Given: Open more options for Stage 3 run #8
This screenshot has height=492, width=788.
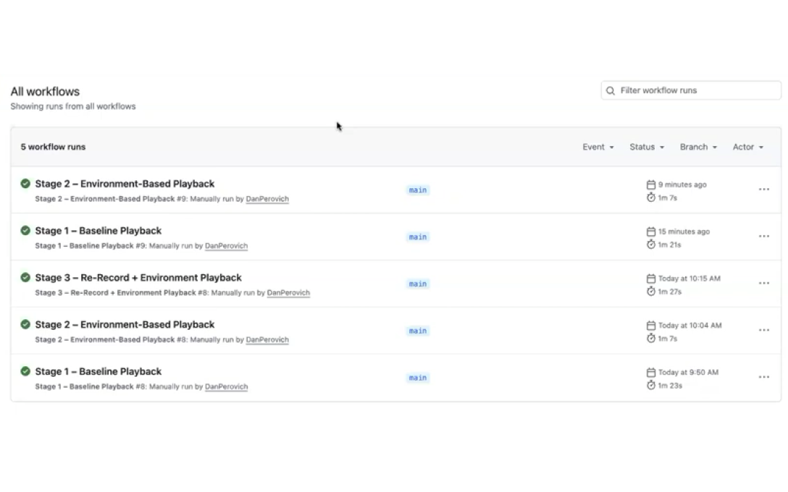Looking at the screenshot, I should tap(764, 283).
